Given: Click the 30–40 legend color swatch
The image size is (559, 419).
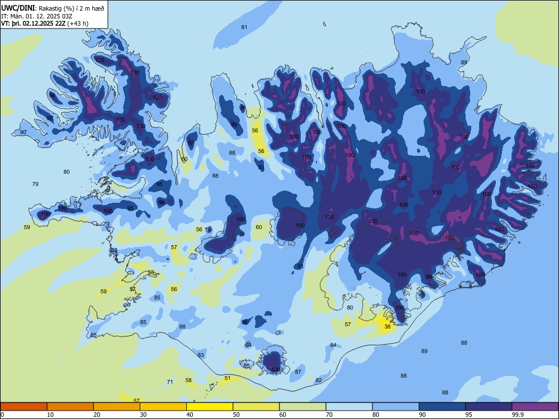Looking at the screenshot, I should pyautogui.click(x=163, y=407).
